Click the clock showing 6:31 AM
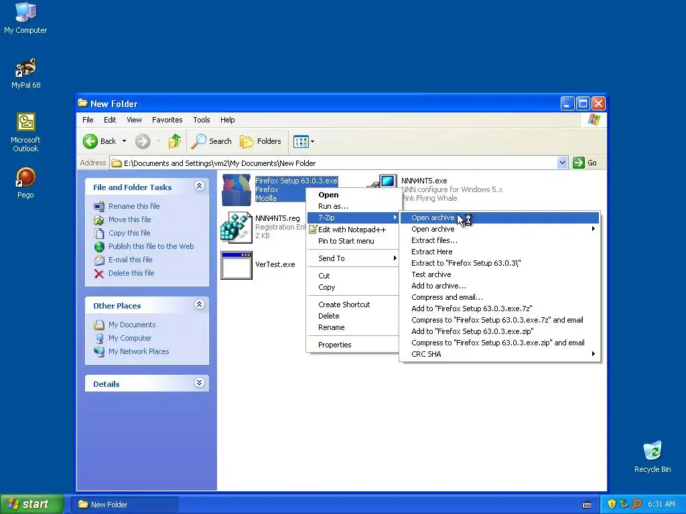 click(x=661, y=504)
